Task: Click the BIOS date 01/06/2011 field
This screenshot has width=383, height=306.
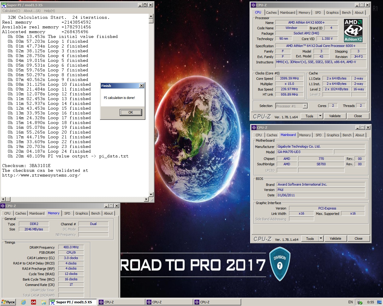Action: pyautogui.click(x=321, y=195)
